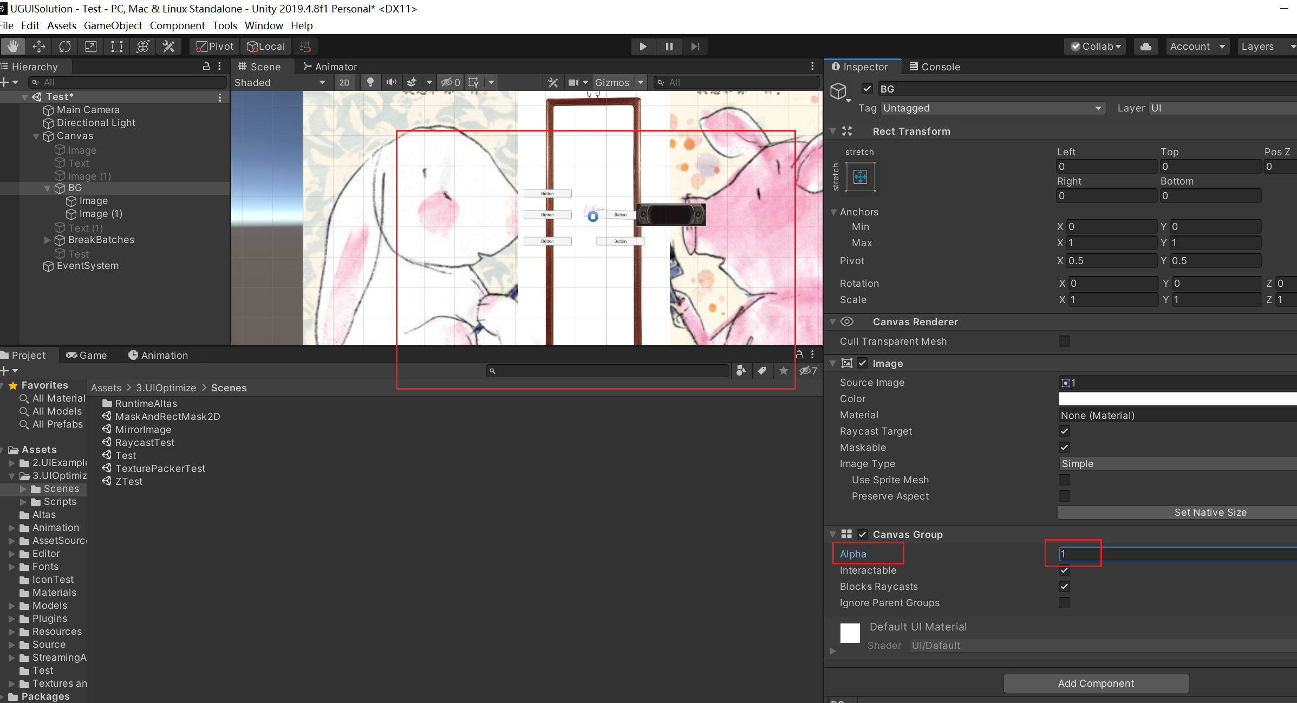Switch to the Animator tab
The height and width of the screenshot is (703, 1297).
coord(330,67)
